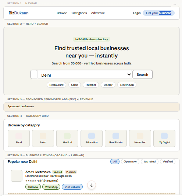Choose the Education category tile
Image resolution: width=182 pixels, height=196 pixels.
(x=92, y=138)
